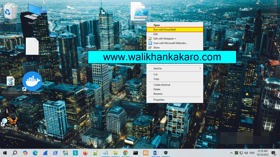
Task: Open File Explorer from the taskbar
Action: 115,153
